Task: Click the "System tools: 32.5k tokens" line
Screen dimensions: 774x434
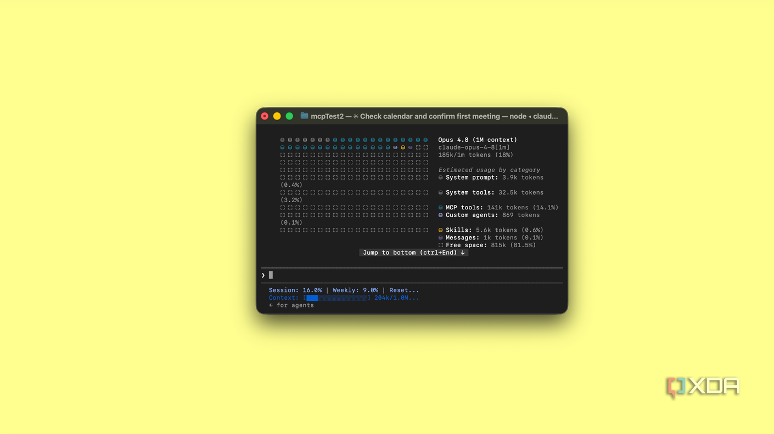Action: 495,193
